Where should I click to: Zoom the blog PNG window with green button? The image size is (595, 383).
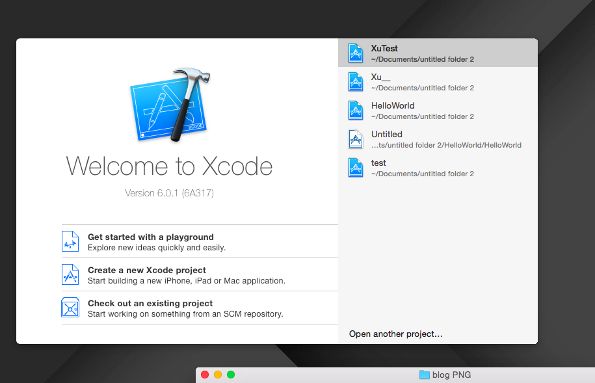231,375
